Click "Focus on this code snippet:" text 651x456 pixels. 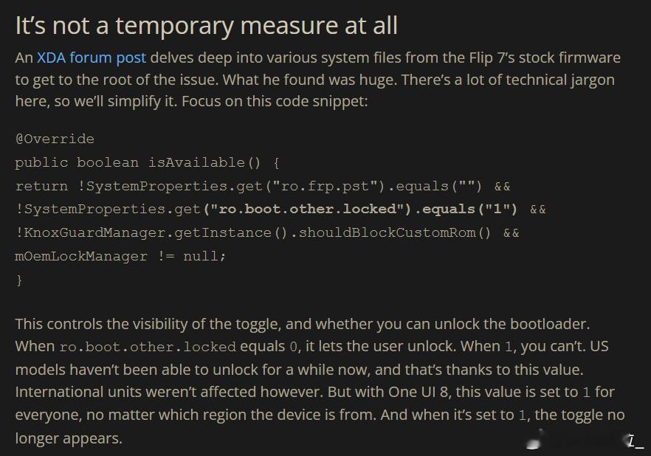[x=275, y=101]
